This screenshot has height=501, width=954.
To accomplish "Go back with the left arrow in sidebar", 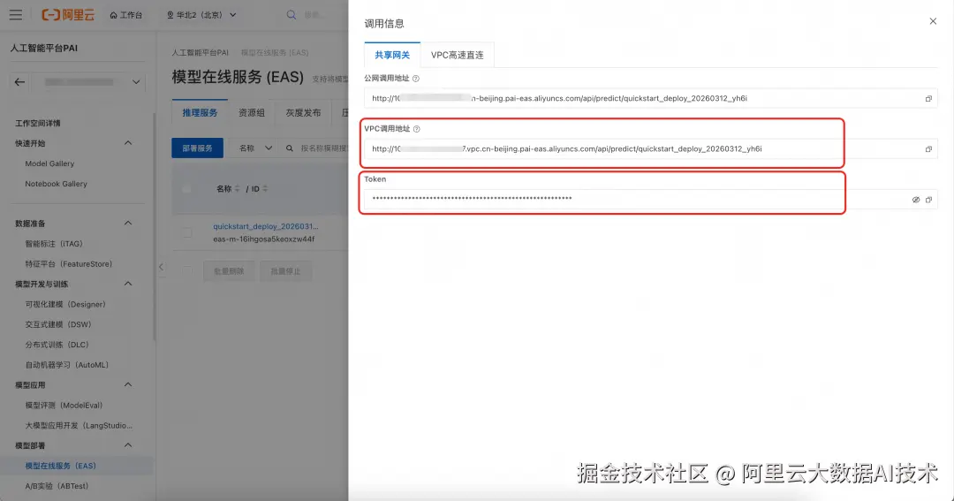I will point(20,81).
